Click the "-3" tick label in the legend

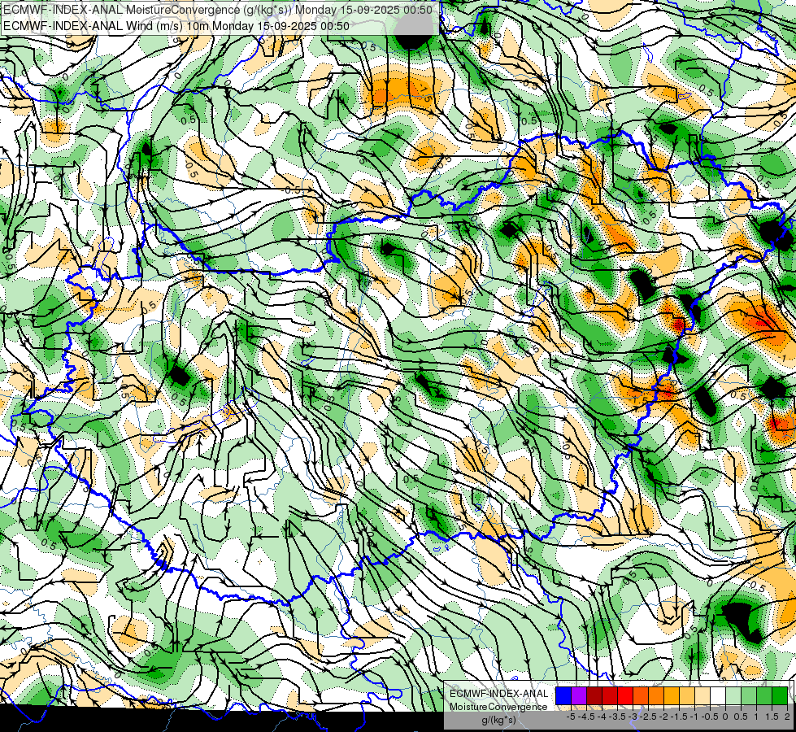[633, 717]
